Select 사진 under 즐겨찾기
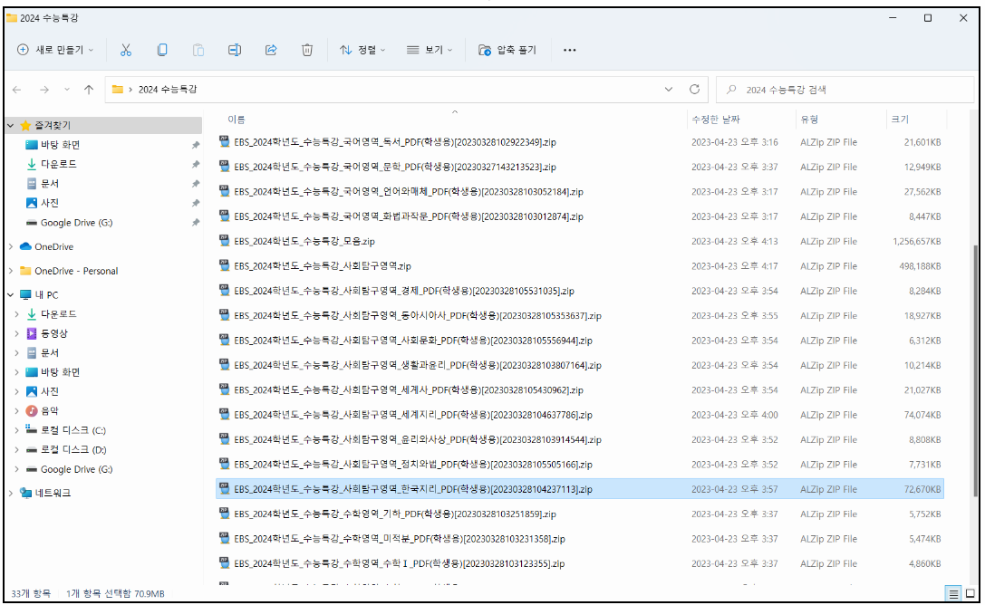 coord(50,204)
